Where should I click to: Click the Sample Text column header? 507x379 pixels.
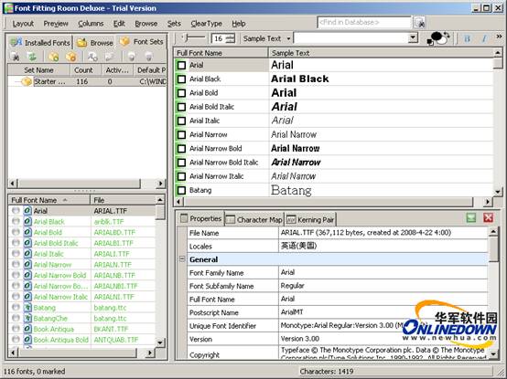[381, 53]
